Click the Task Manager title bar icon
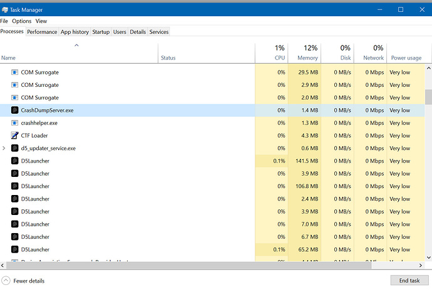The image size is (432, 290). pos(5,9)
